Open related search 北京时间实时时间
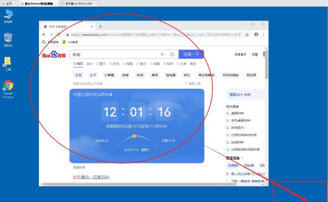The height and width of the screenshot is (202, 328). 244,135
